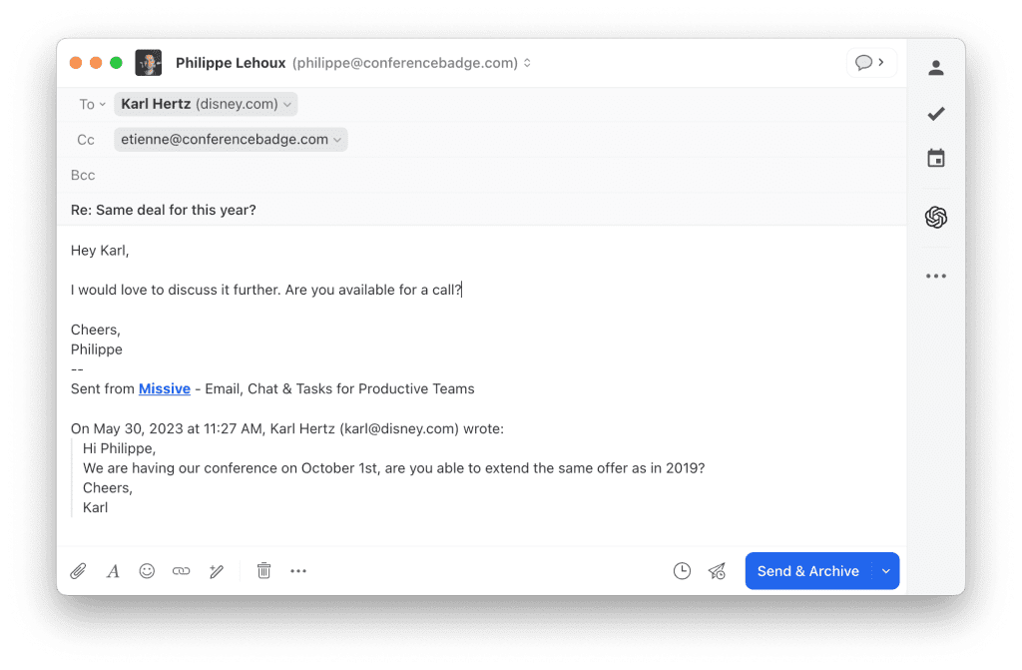Schedule send with clock icon

[x=682, y=571]
